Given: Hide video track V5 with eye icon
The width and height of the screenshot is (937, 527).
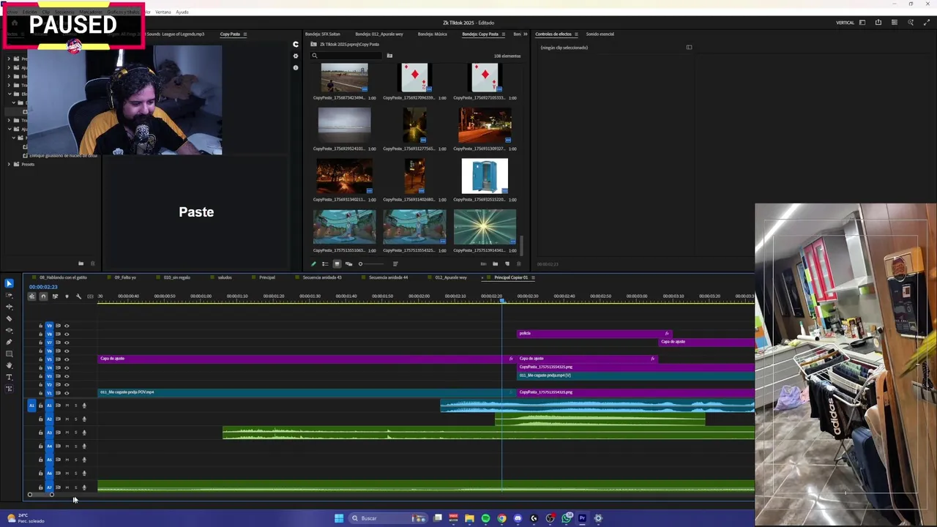Looking at the screenshot, I should click(x=67, y=359).
